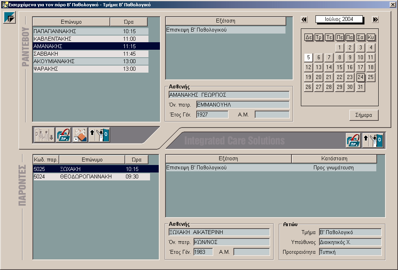Click the ΚΩΝ/ΝΟΣ father's name field
The height and width of the screenshot is (270, 398).
point(232,242)
